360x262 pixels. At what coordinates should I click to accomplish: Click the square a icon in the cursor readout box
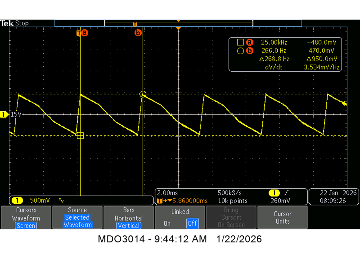[240, 42]
